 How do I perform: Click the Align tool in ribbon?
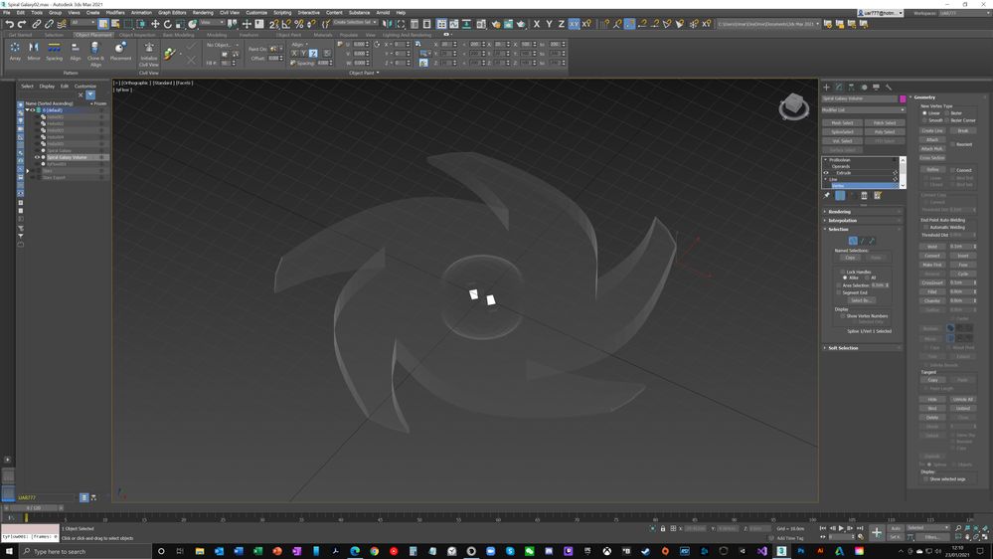[75, 51]
